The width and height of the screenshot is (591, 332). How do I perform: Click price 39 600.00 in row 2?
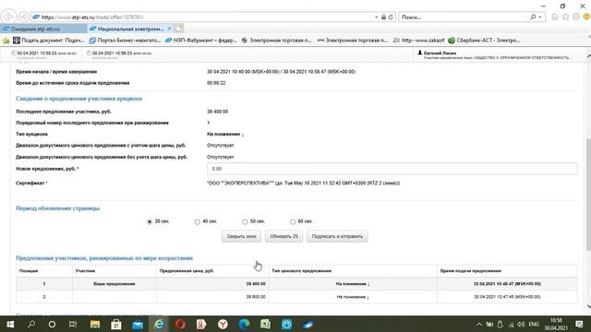256,297
